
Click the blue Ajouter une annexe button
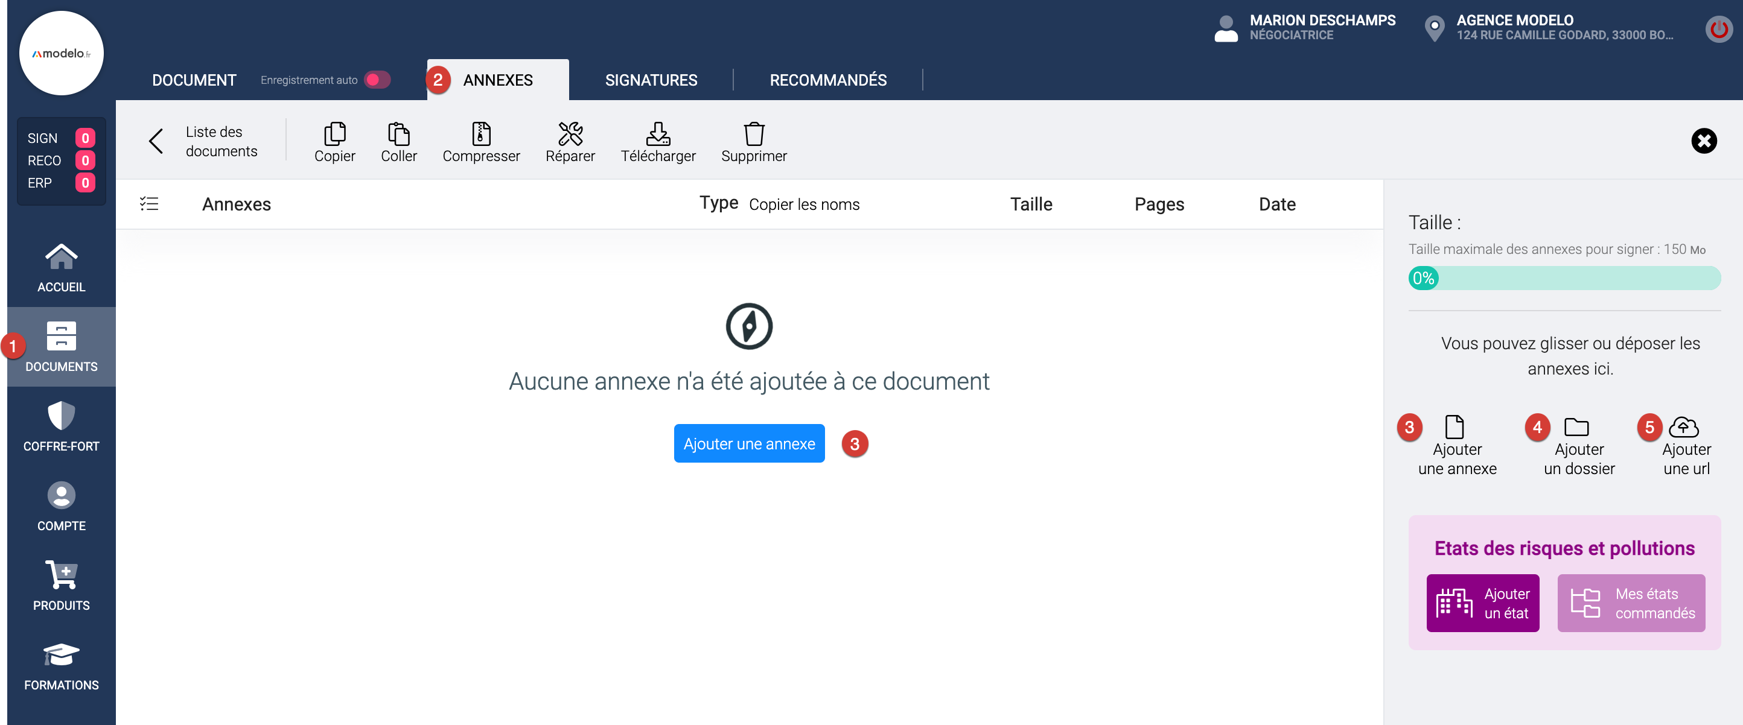pos(748,444)
